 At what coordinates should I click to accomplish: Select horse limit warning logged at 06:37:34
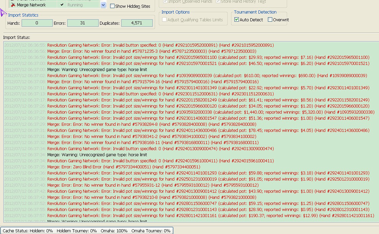pyautogui.click(x=76, y=155)
